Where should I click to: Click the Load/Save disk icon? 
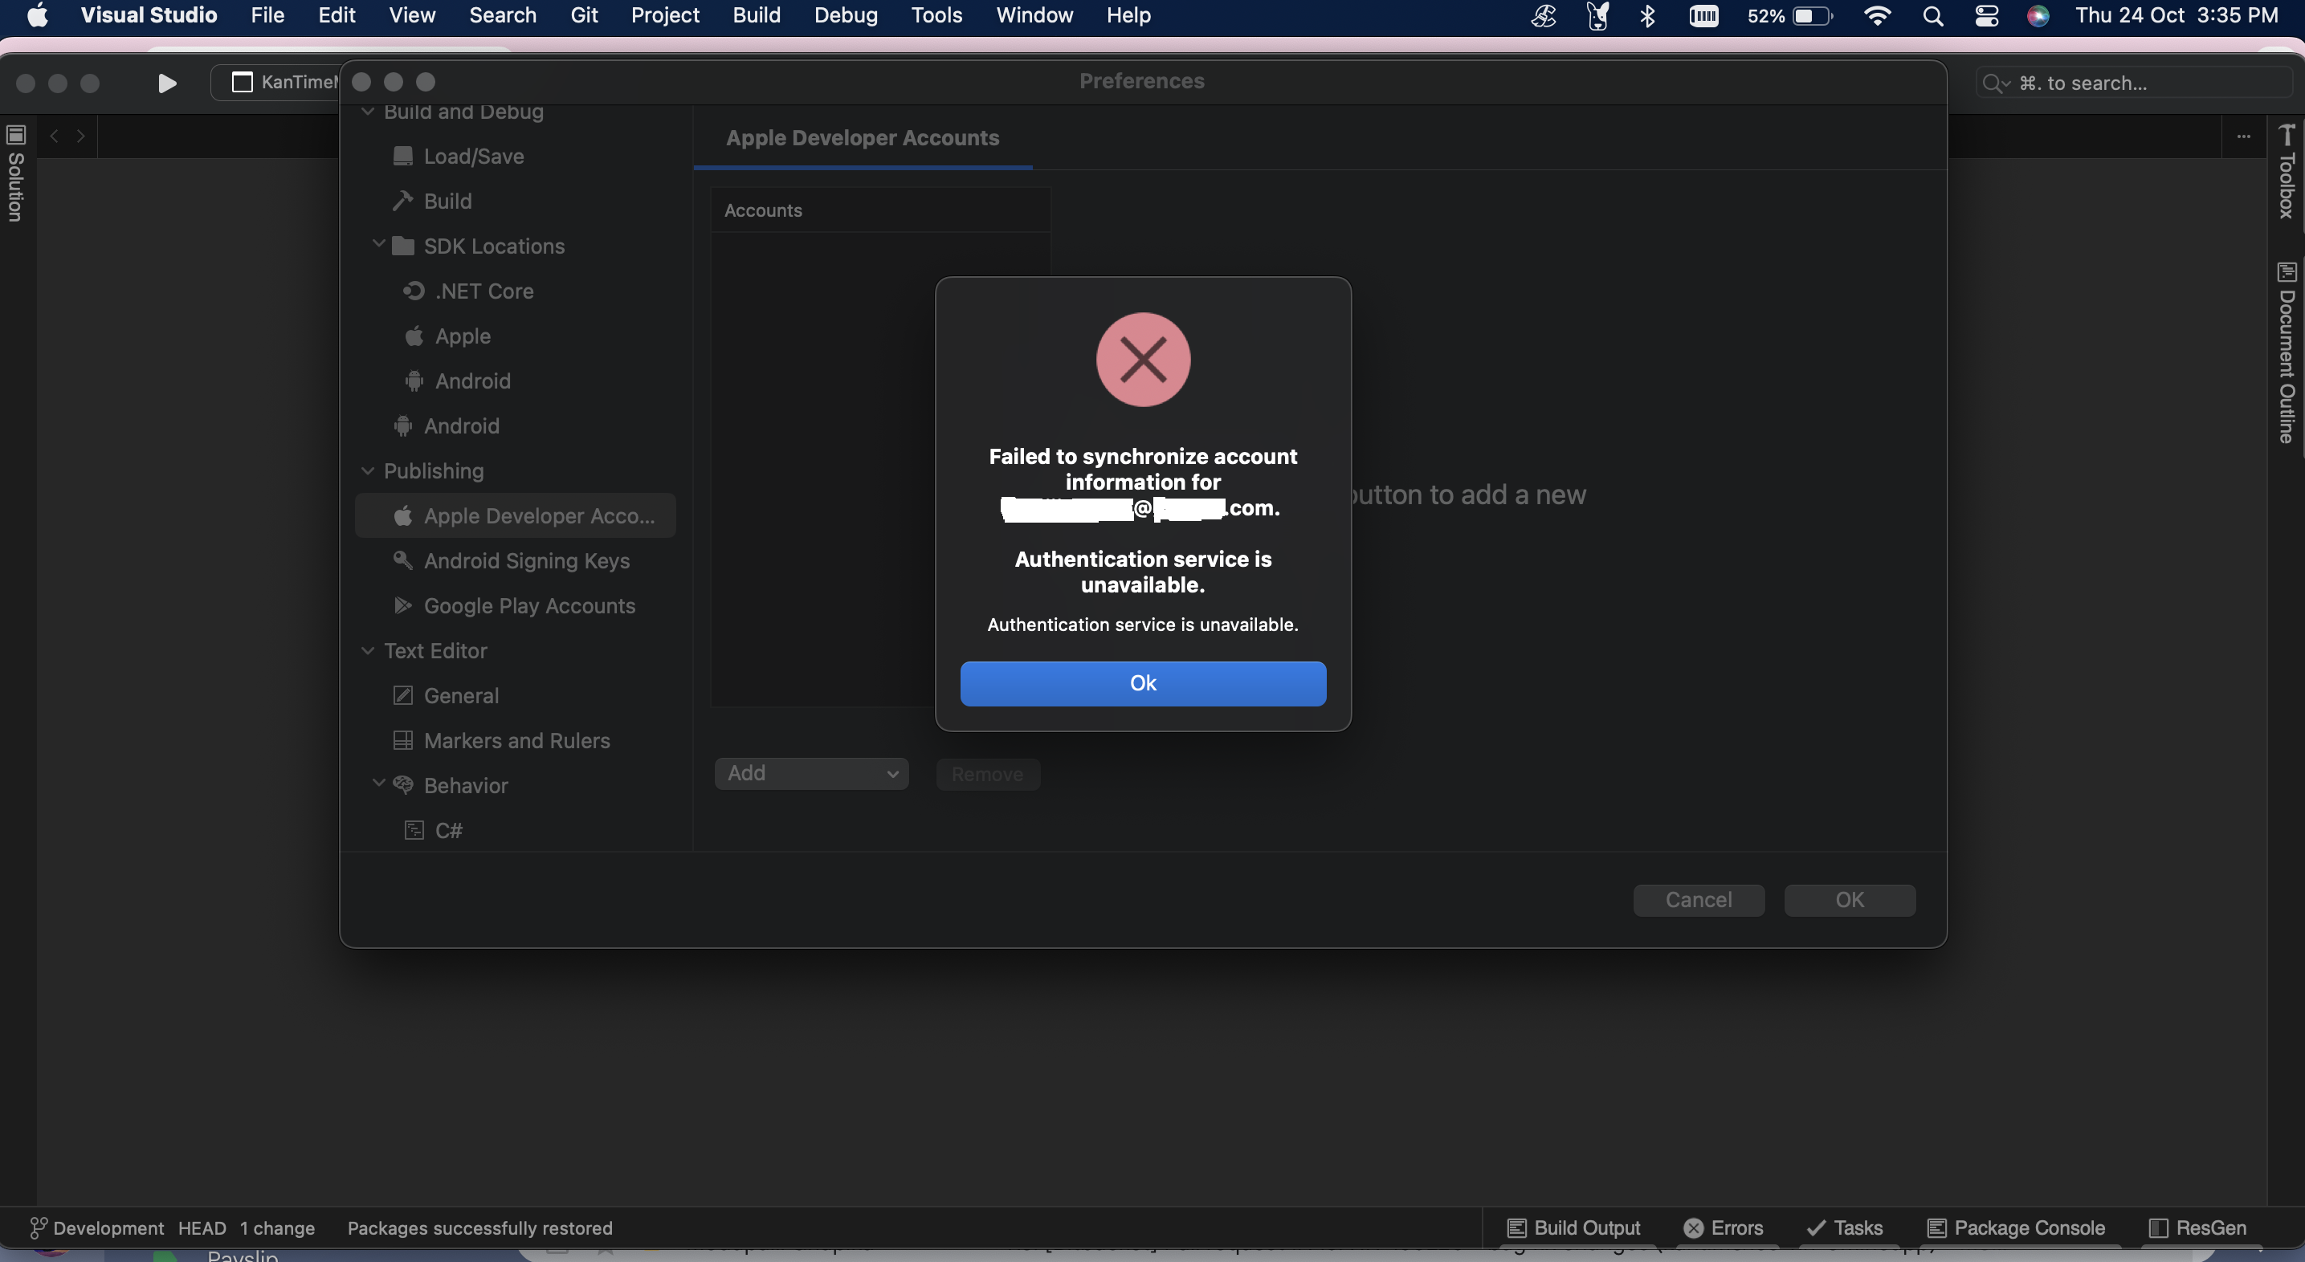(403, 157)
